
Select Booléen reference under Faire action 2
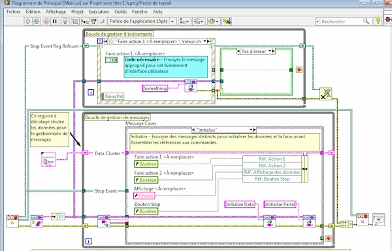pos(146,180)
